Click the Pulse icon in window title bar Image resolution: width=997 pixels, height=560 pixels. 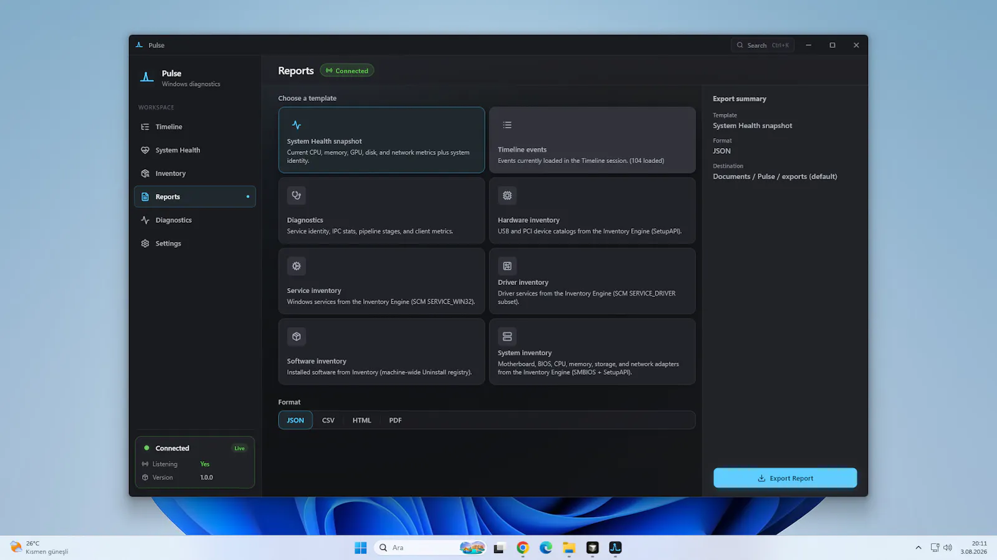pos(140,45)
